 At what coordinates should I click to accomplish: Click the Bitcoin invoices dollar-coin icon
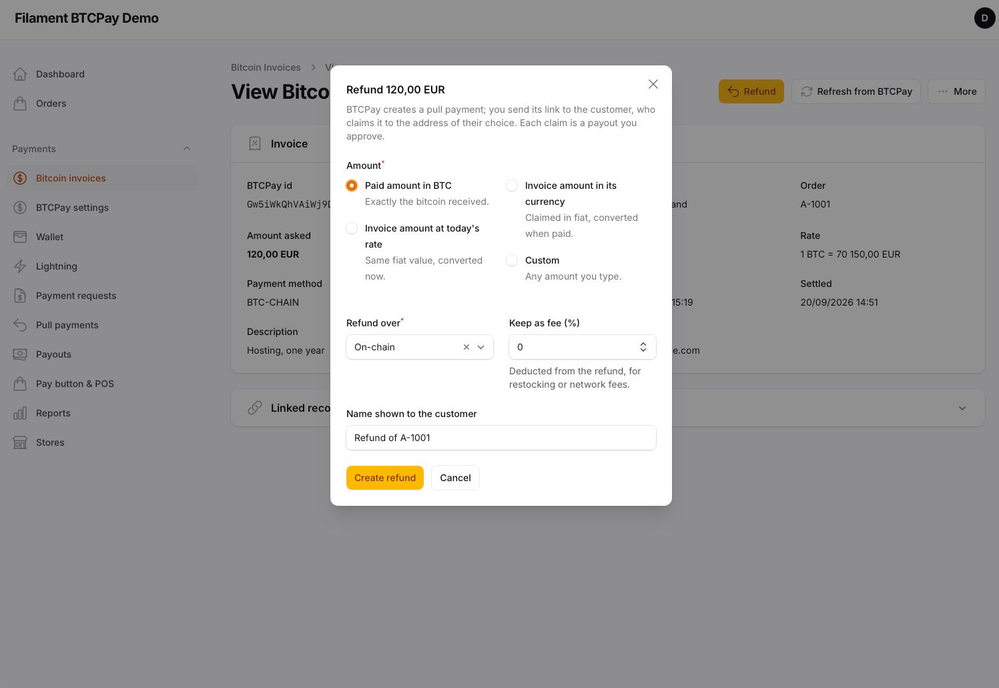20,178
